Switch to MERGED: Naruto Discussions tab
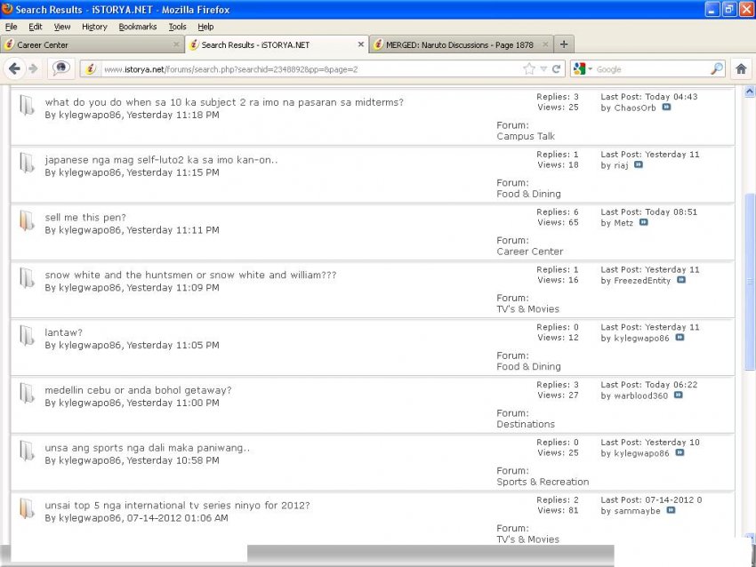 click(x=458, y=44)
